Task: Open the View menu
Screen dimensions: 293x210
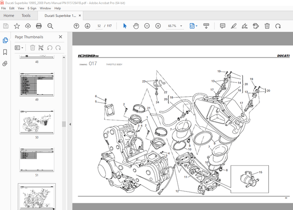Action: pos(21,8)
